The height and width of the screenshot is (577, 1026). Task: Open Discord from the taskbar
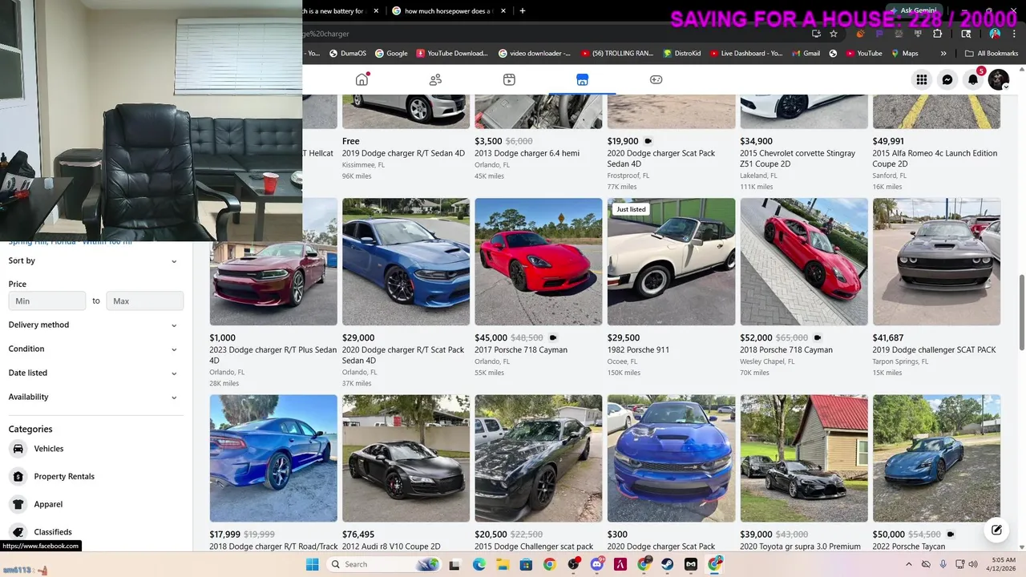click(x=596, y=564)
